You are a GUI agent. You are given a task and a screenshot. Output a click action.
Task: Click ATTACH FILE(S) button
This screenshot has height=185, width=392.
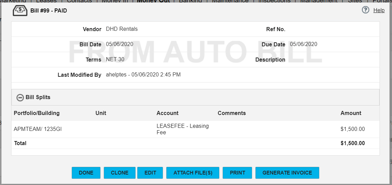coord(193,173)
